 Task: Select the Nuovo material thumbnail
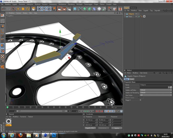click(8, 122)
